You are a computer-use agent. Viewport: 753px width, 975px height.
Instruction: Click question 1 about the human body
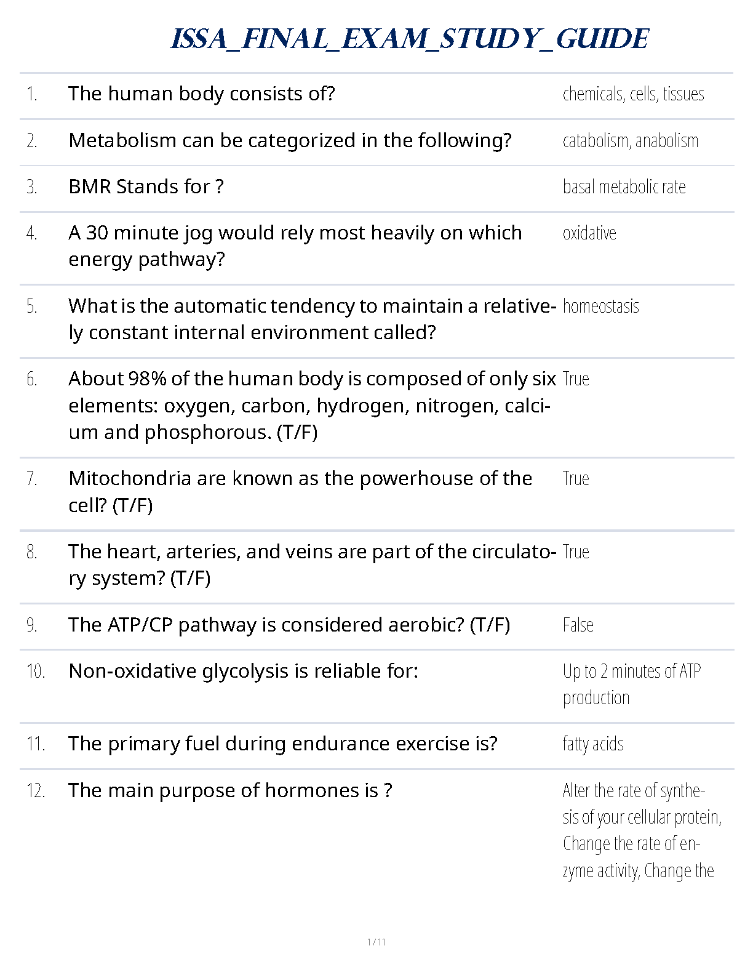pos(201,94)
